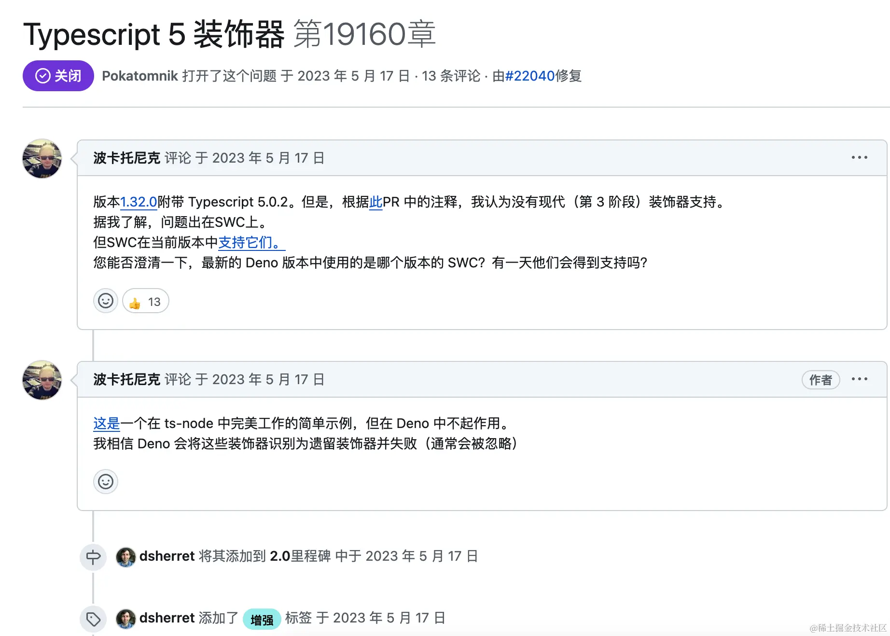Add emoji reaction to the first comment
The height and width of the screenshot is (636, 890).
[106, 301]
